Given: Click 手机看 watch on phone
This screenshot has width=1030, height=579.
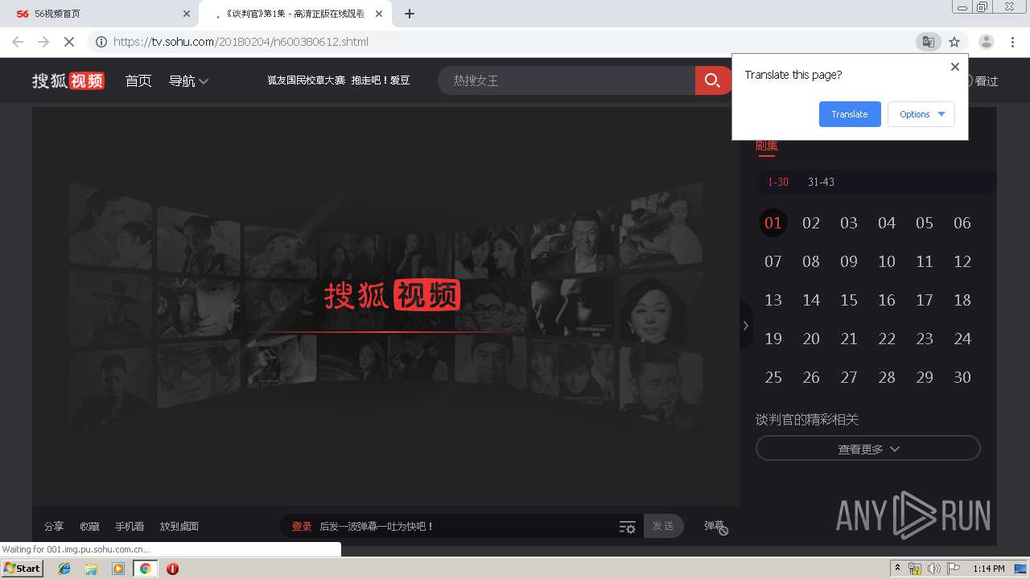Looking at the screenshot, I should 130,527.
